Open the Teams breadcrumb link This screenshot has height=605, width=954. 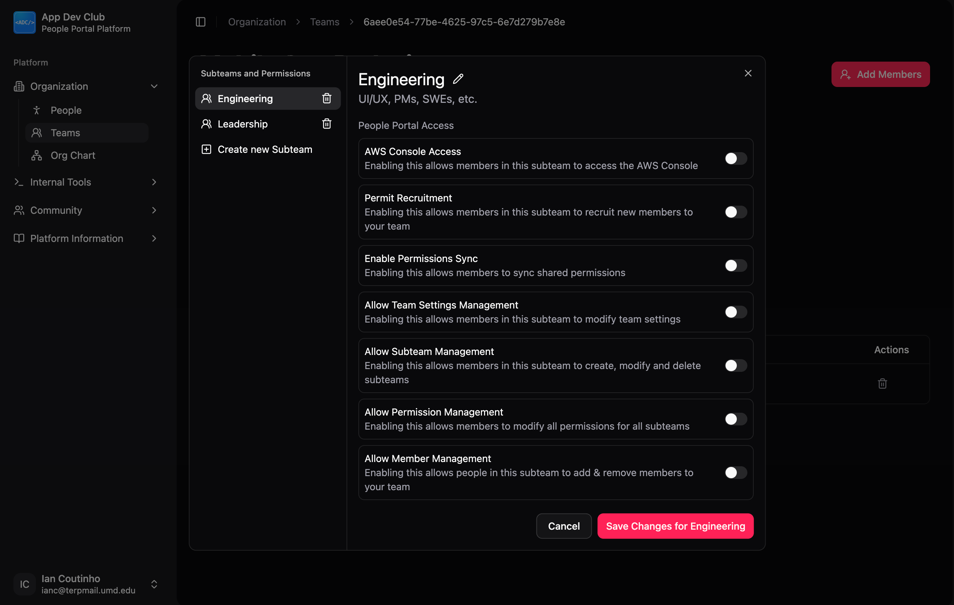[325, 22]
